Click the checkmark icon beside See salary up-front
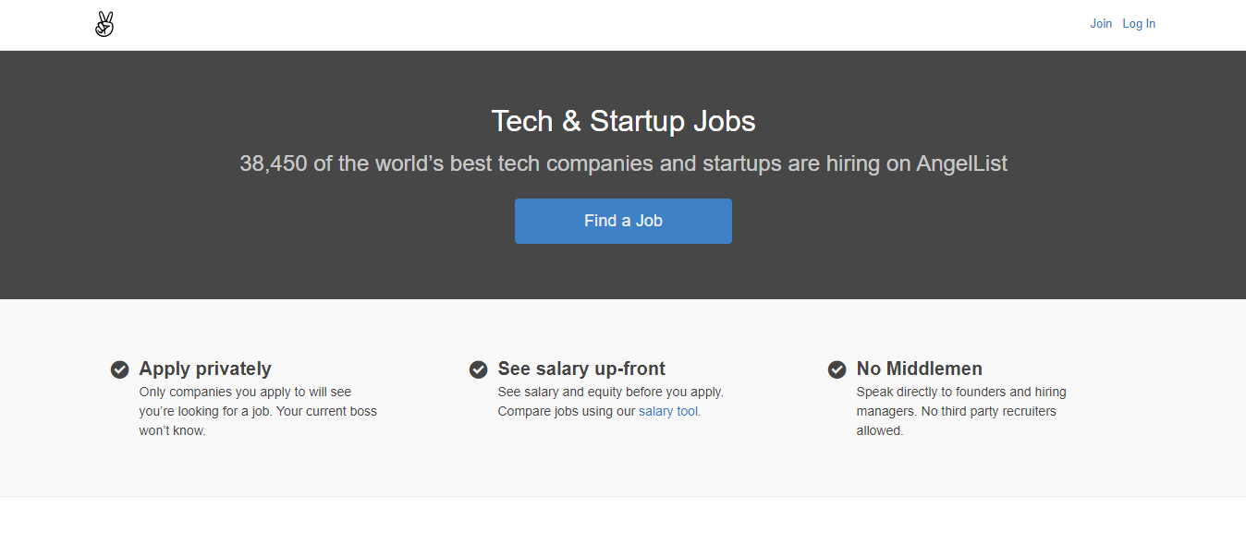Image resolution: width=1246 pixels, height=544 pixels. point(478,369)
